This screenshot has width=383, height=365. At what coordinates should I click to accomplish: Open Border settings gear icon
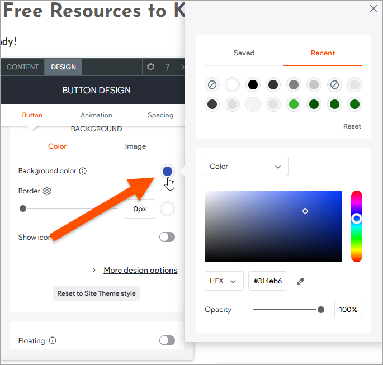(47, 191)
